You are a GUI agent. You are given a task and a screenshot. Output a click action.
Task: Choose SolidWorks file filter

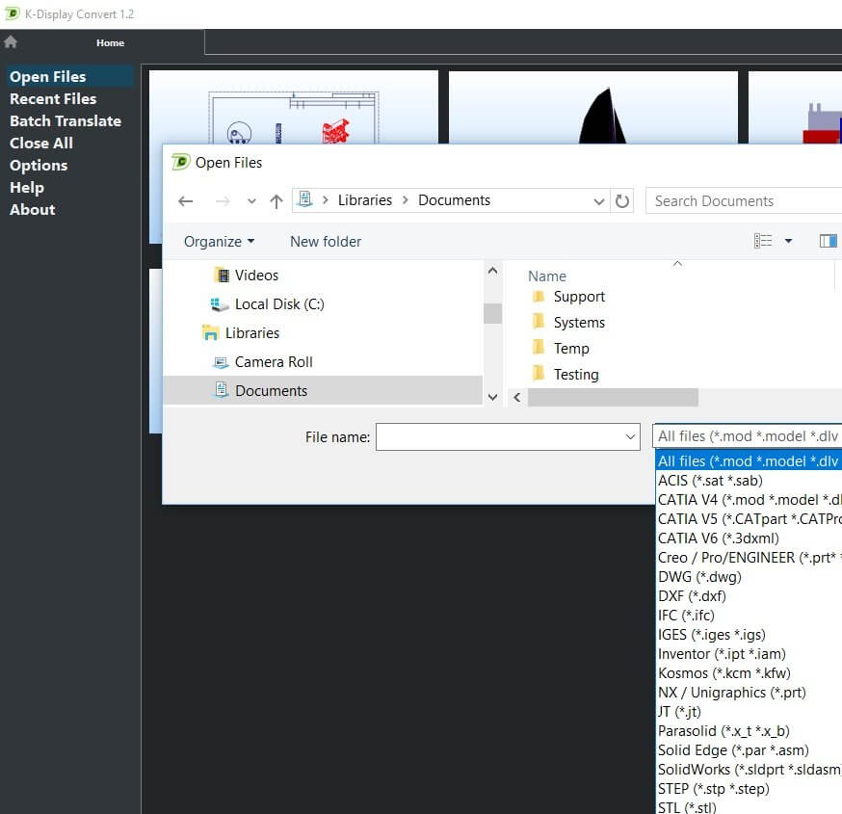click(750, 771)
